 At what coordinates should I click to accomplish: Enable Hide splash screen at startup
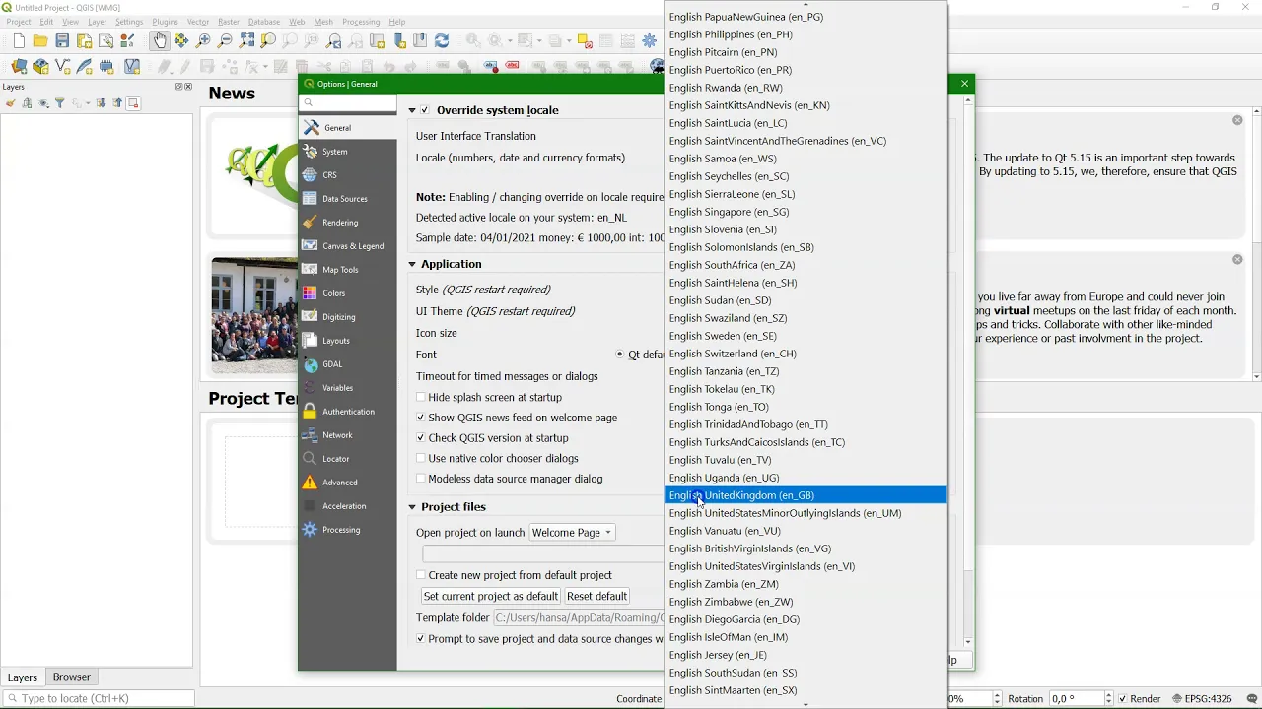(421, 397)
